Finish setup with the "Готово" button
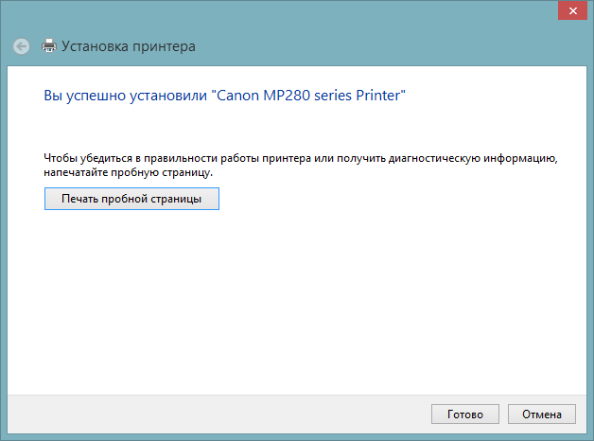This screenshot has height=441, width=594. click(458, 415)
